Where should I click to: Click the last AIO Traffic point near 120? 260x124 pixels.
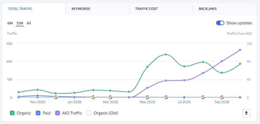click(240, 50)
